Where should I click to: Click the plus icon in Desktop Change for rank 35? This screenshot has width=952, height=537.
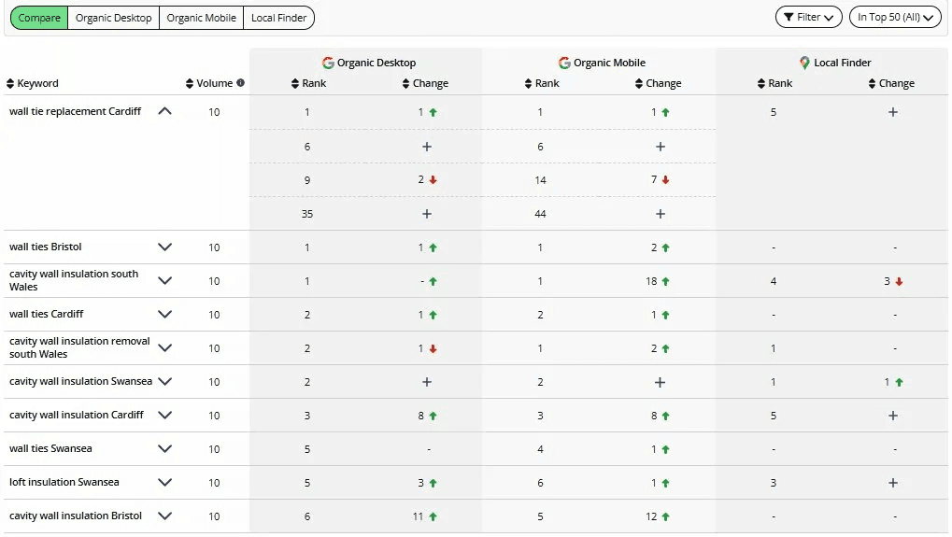point(427,214)
